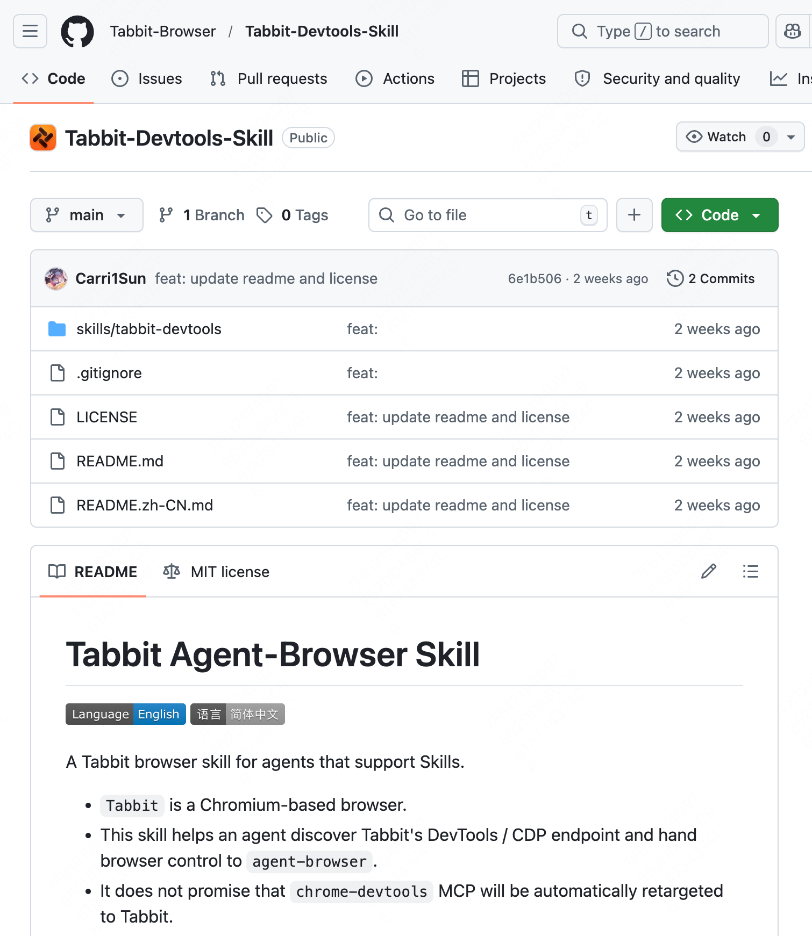Click the Projects table icon
This screenshot has height=936, width=812.
click(x=471, y=78)
